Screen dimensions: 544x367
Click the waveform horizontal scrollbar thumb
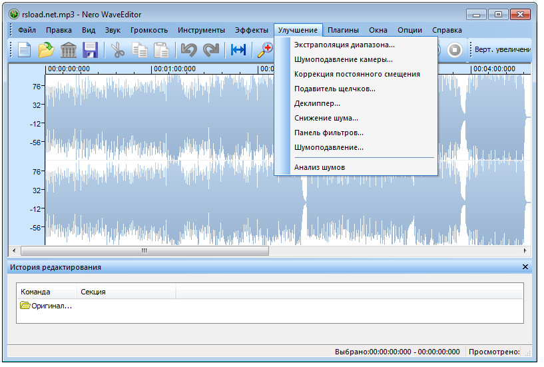(144, 251)
